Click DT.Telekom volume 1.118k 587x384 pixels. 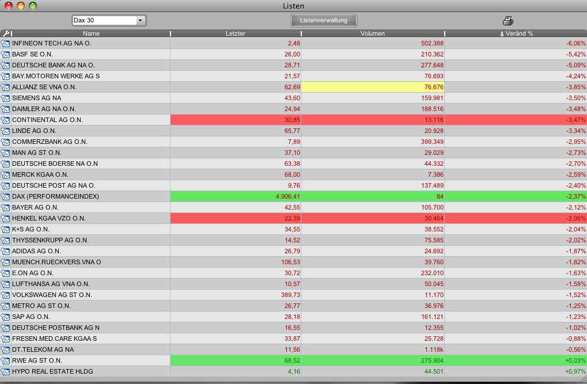click(434, 349)
